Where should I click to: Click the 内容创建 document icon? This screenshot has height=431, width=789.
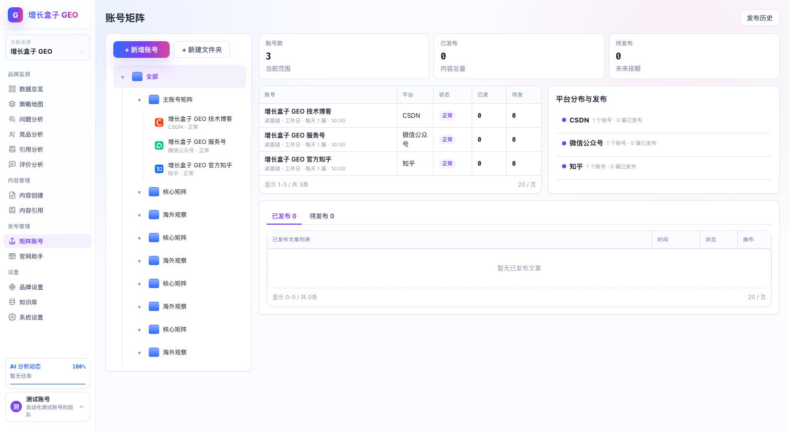[x=12, y=195]
